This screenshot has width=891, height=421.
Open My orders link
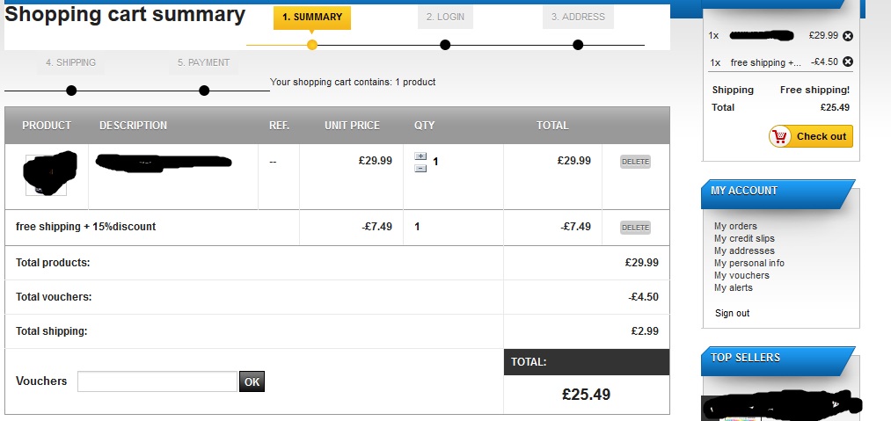tap(735, 226)
